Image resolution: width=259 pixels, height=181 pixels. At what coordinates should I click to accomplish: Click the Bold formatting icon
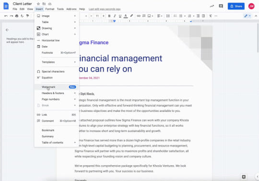pos(109,16)
